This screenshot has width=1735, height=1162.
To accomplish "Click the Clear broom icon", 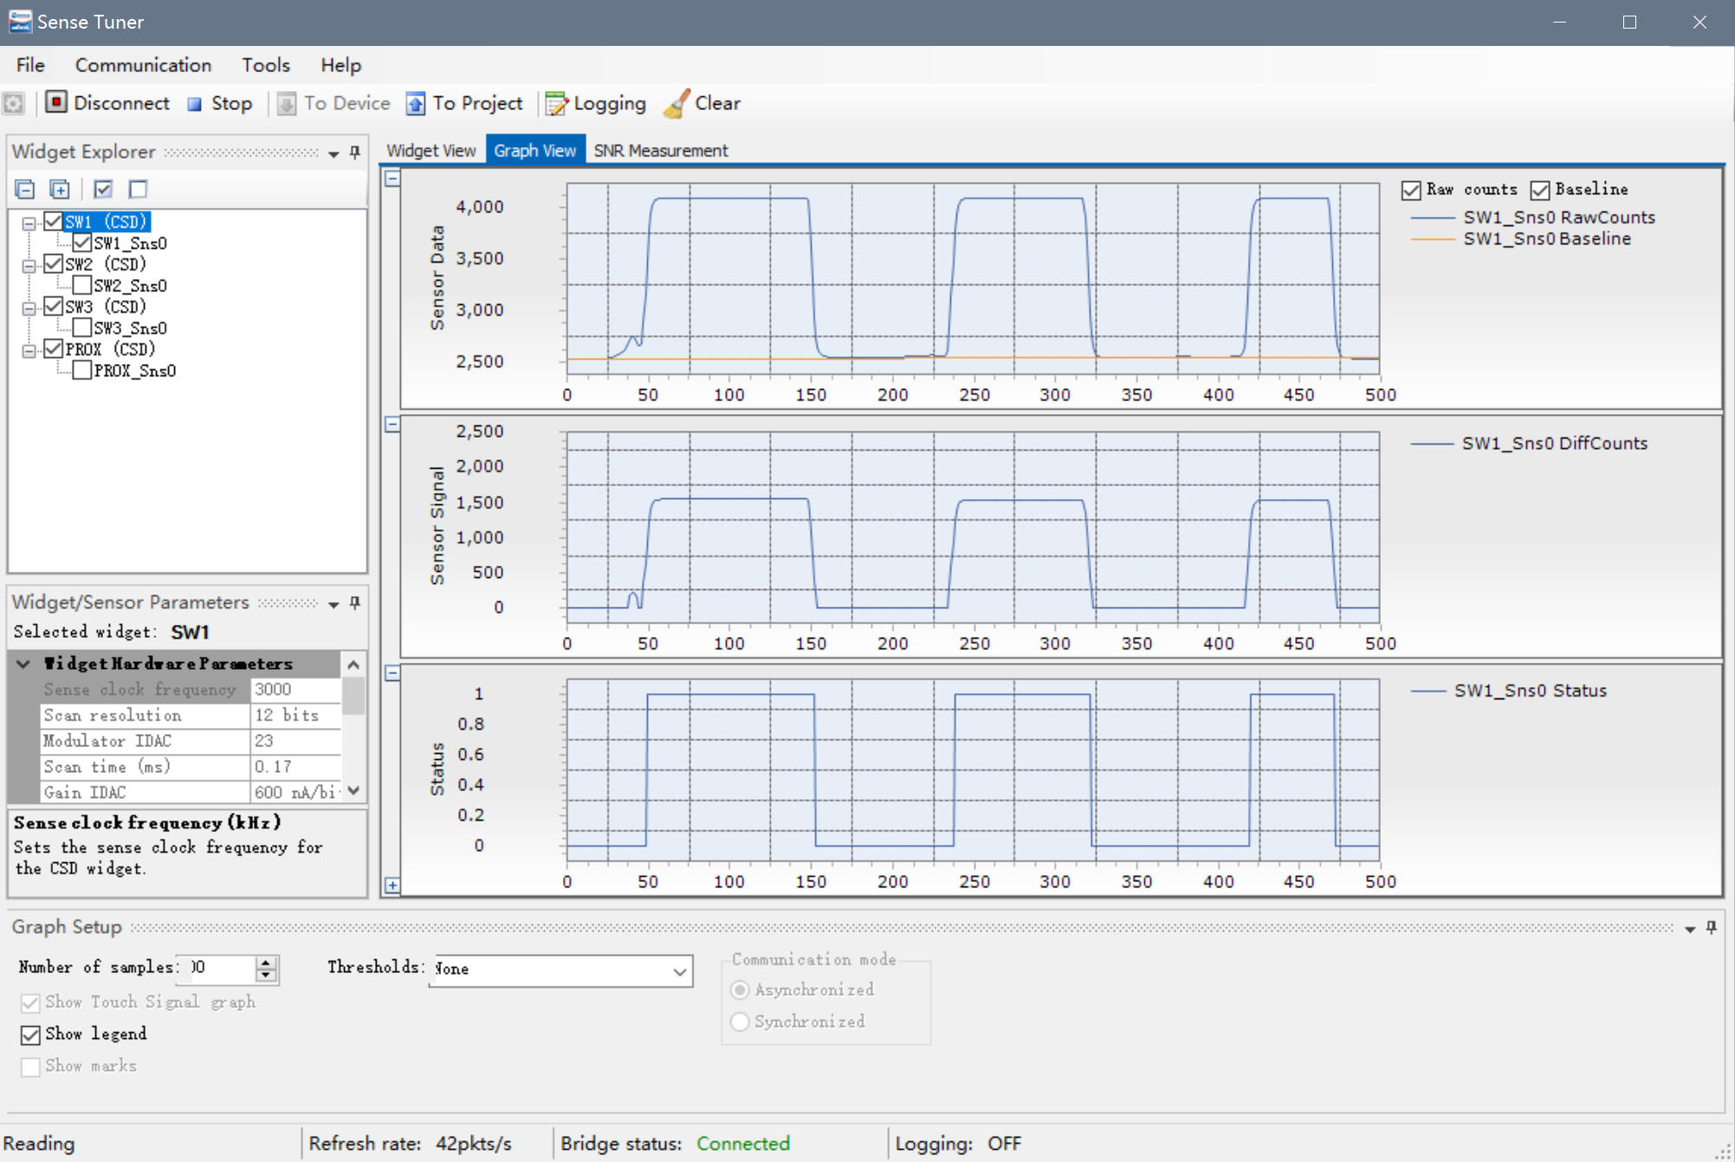I will coord(677,103).
